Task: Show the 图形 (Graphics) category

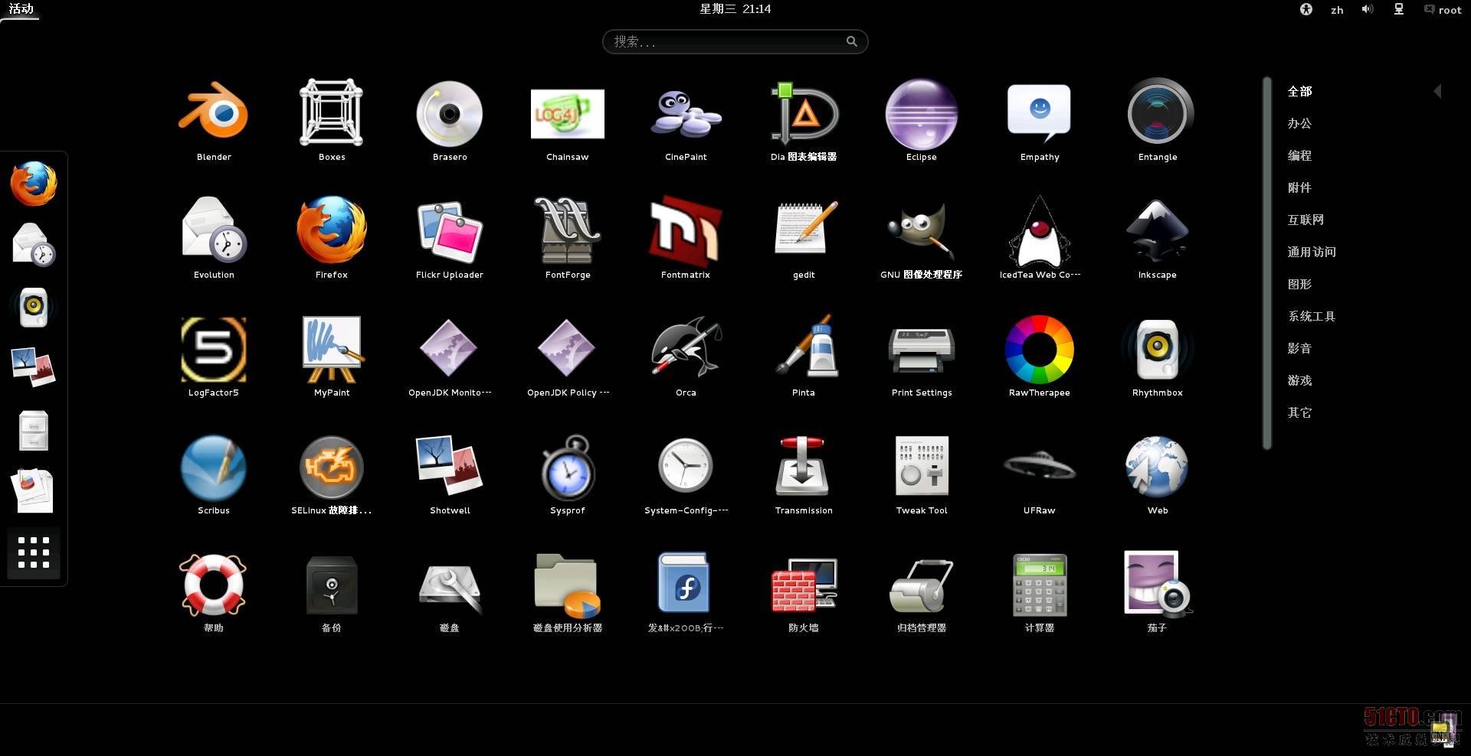Action: (1299, 284)
